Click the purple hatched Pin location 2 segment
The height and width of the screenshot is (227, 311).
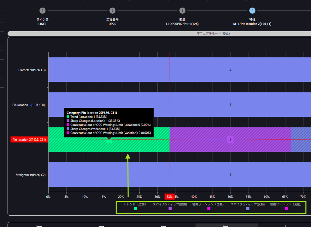pyautogui.click(x=230, y=140)
